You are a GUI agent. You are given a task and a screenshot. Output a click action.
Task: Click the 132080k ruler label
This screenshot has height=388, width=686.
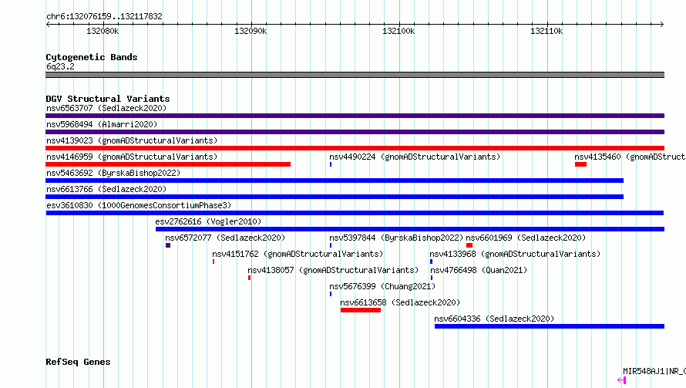(x=103, y=31)
